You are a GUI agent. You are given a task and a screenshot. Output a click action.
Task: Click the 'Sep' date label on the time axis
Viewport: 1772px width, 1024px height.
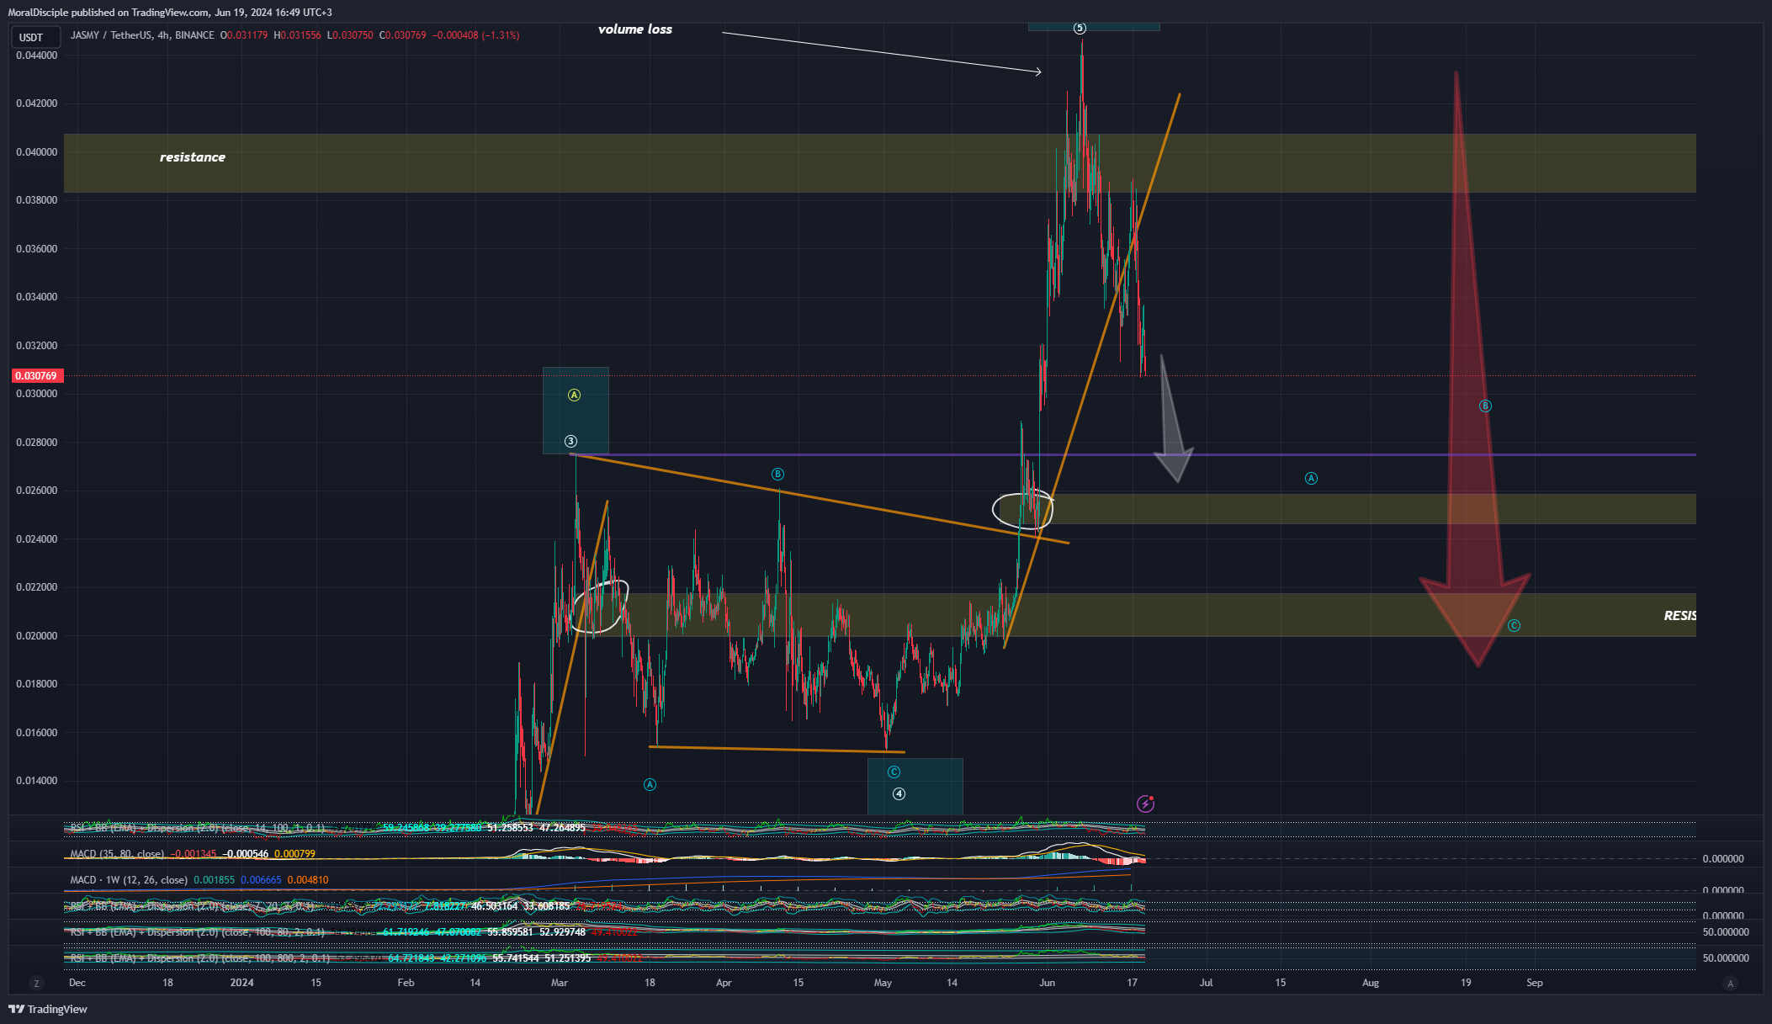(1535, 983)
